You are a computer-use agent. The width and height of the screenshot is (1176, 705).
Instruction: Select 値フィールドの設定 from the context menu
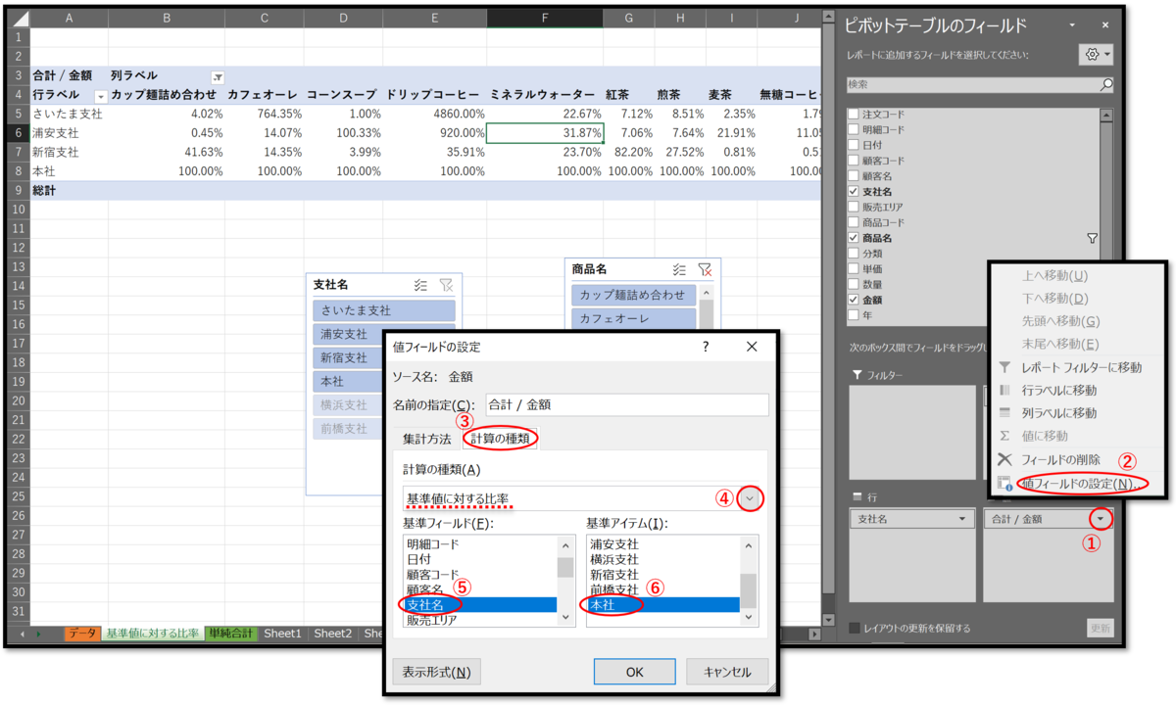point(1083,485)
